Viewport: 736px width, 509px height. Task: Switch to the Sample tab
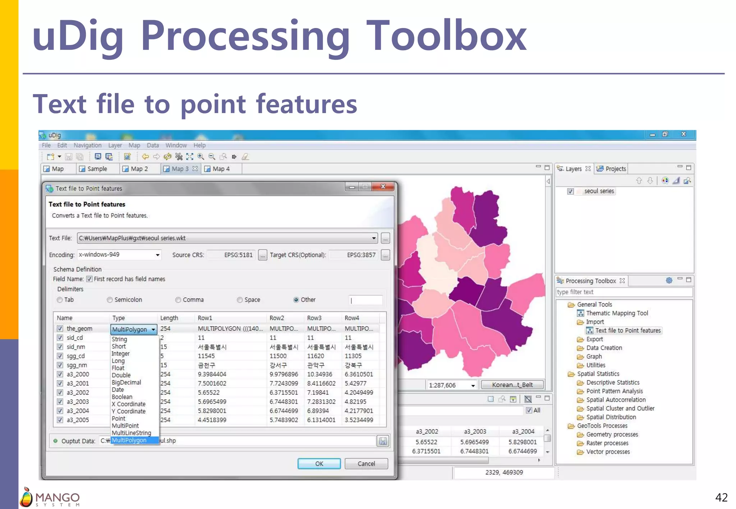coord(97,169)
